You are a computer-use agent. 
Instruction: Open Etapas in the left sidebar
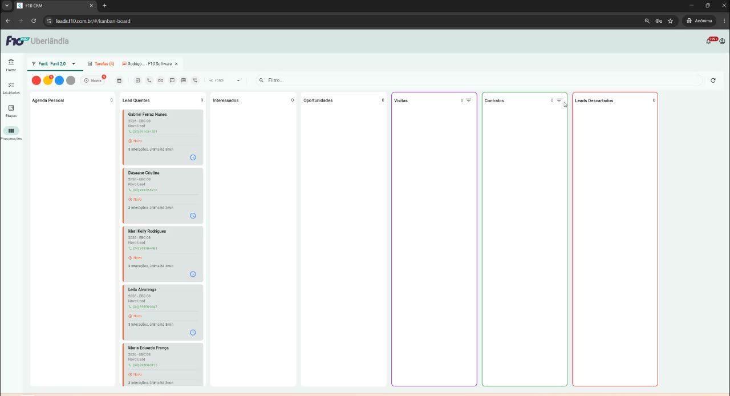(x=11, y=111)
